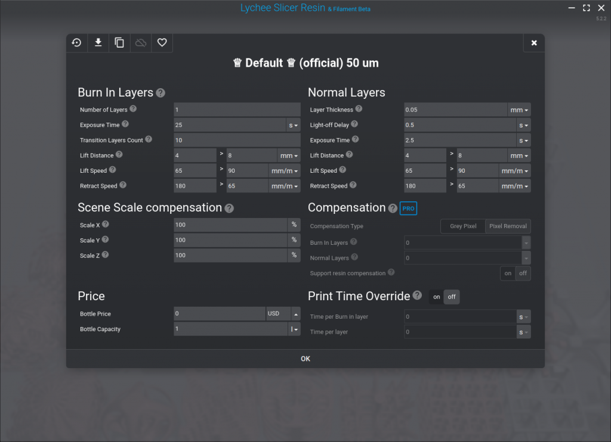
Task: Show help for Scale X
Action: pos(106,225)
